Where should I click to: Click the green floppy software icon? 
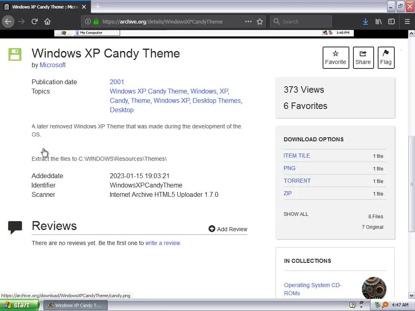click(x=15, y=55)
